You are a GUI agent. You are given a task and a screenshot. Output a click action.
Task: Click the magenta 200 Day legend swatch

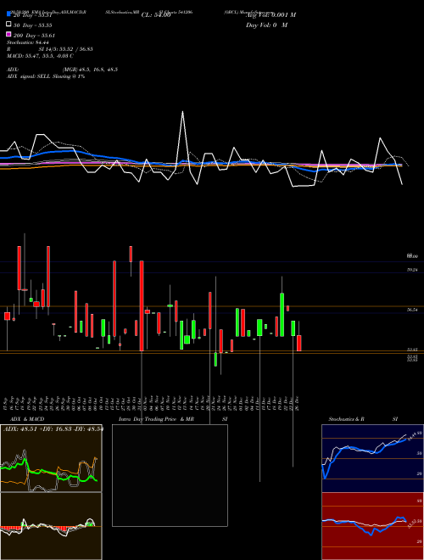pyautogui.click(x=8, y=35)
